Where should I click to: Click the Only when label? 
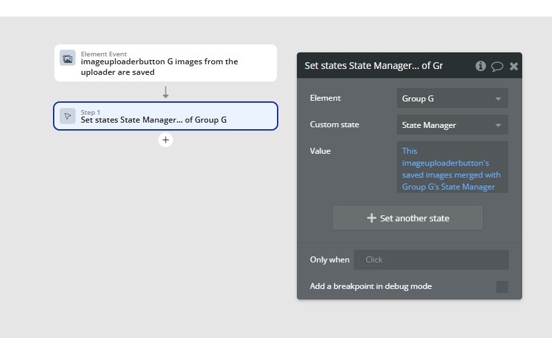[329, 260]
